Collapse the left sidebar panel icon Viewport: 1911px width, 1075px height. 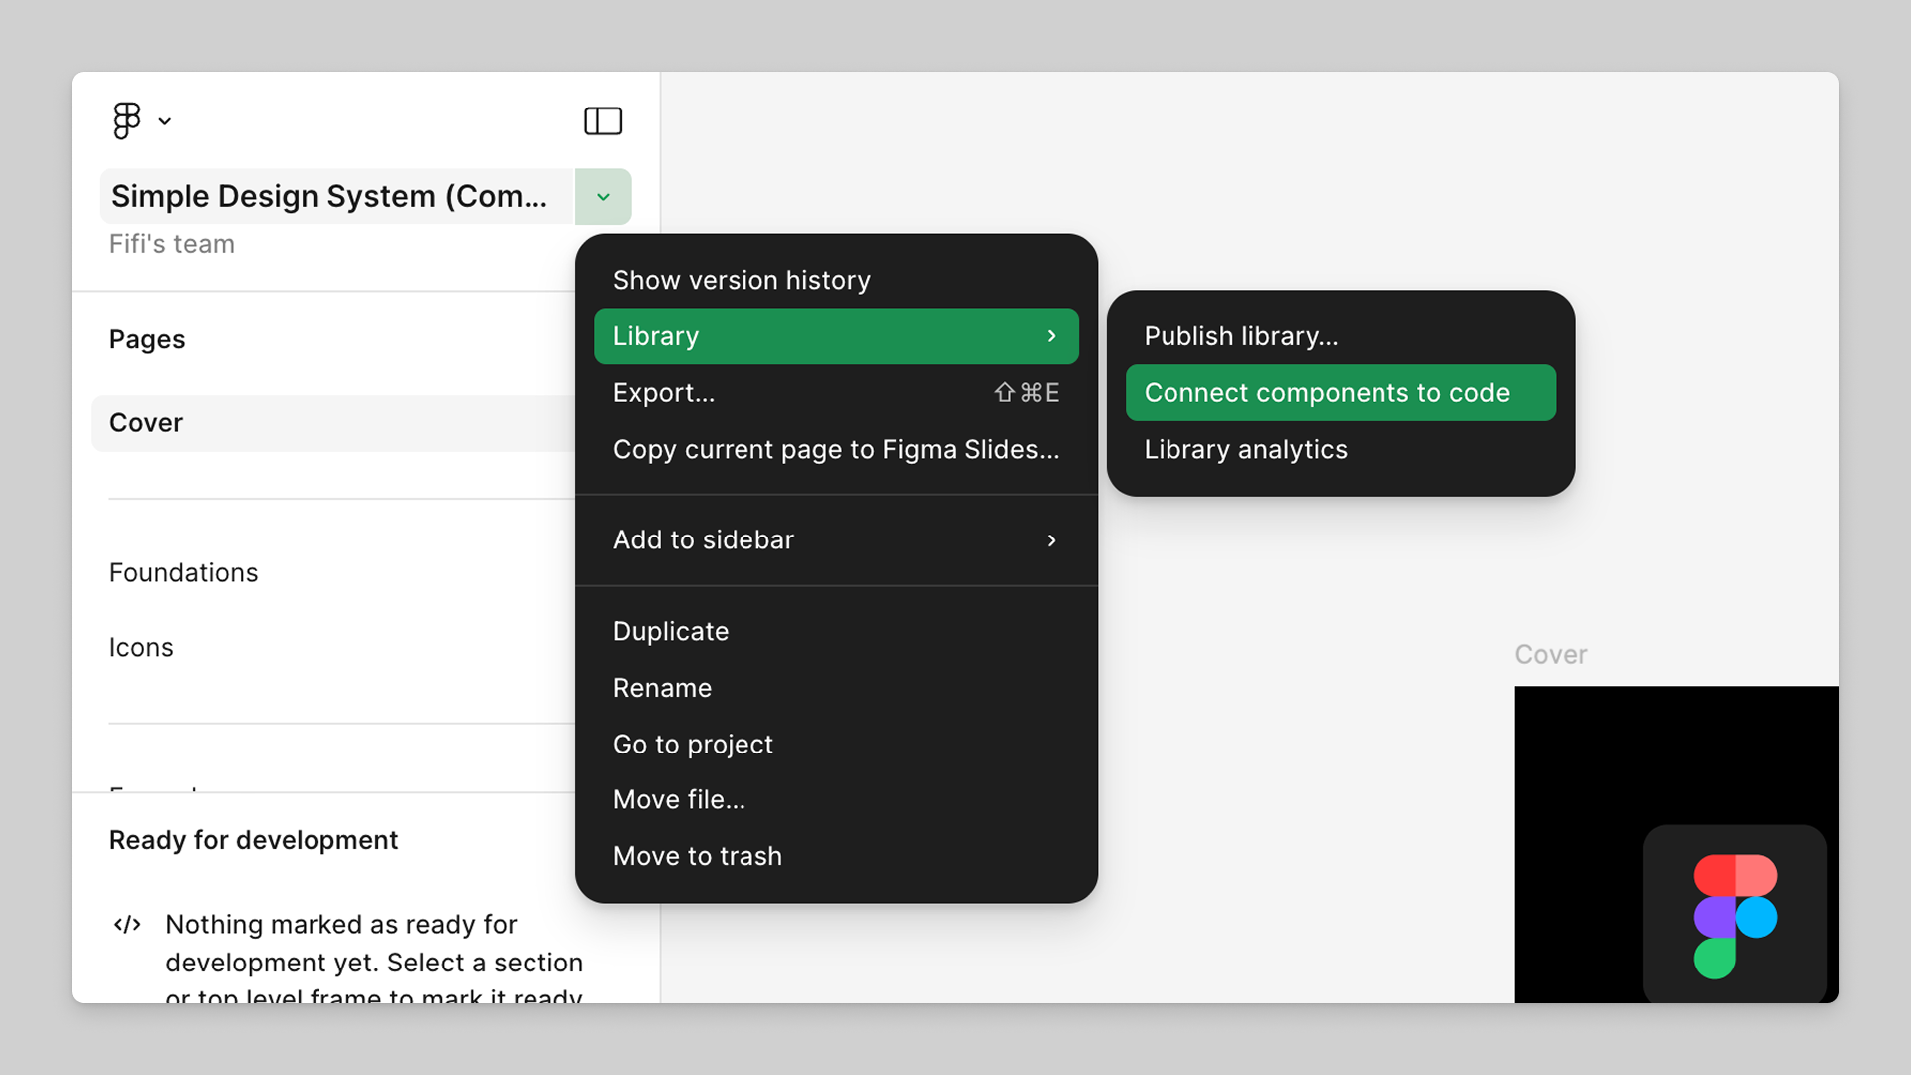[603, 120]
